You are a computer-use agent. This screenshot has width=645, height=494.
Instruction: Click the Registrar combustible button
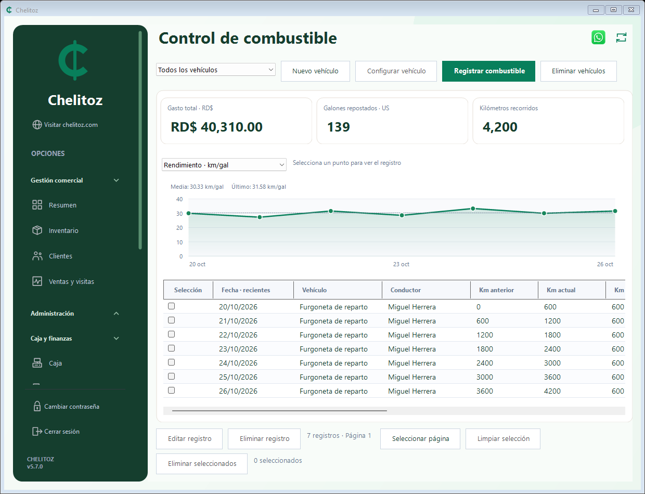(488, 71)
